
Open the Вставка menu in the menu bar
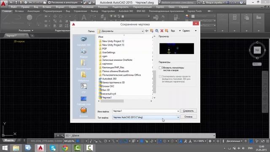click(47, 7)
